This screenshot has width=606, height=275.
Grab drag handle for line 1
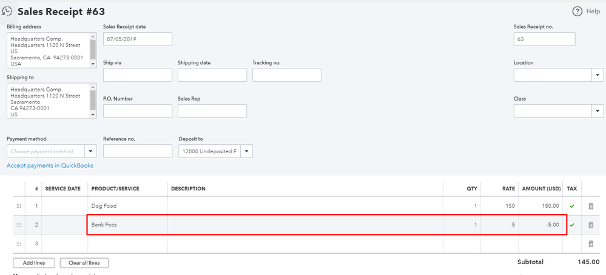pos(19,206)
